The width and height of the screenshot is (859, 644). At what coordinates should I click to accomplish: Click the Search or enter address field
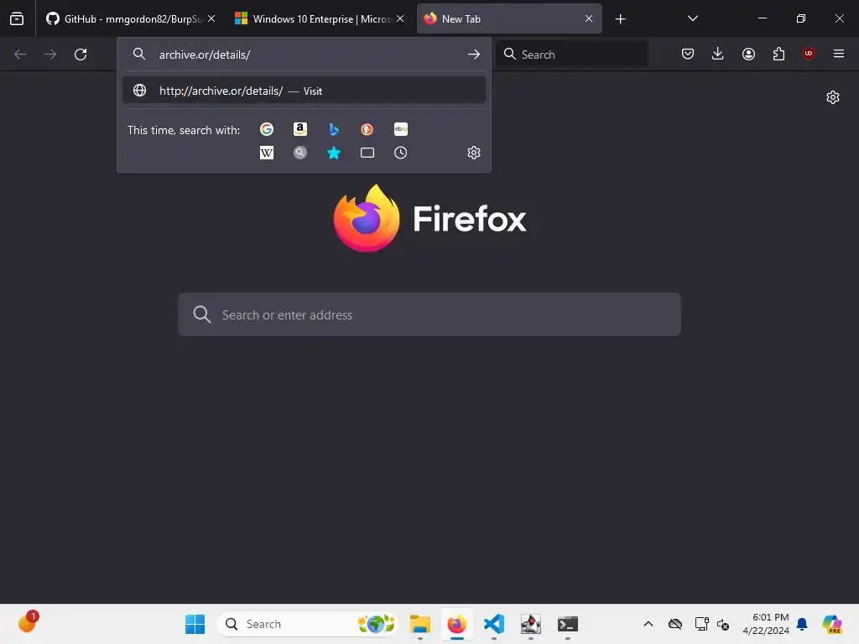click(x=429, y=315)
